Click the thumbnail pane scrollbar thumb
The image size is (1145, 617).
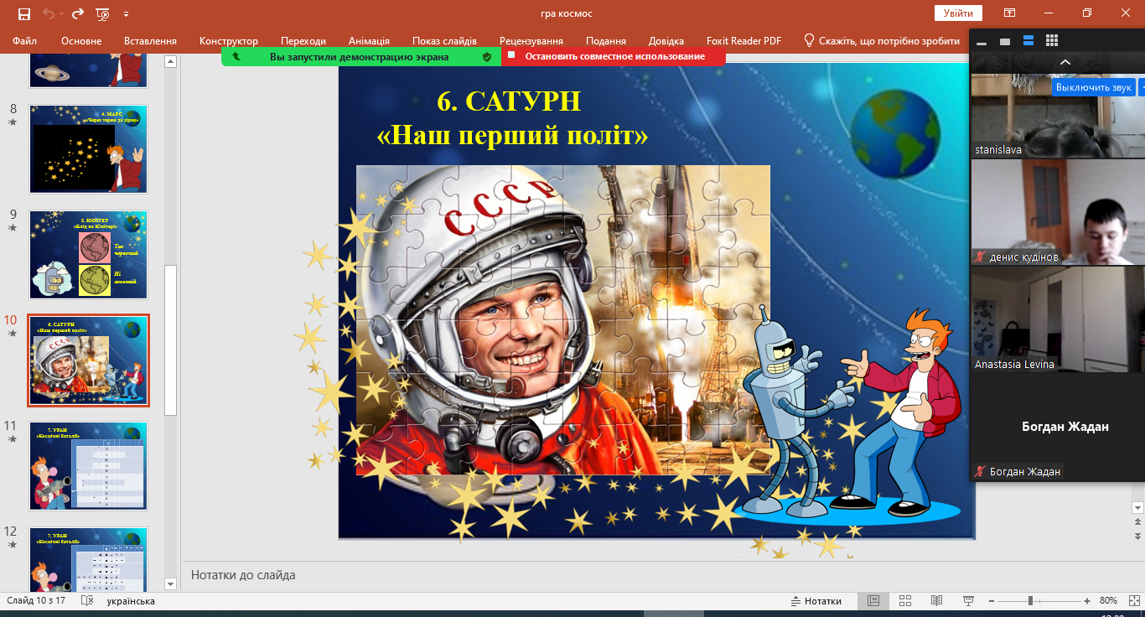click(x=170, y=340)
